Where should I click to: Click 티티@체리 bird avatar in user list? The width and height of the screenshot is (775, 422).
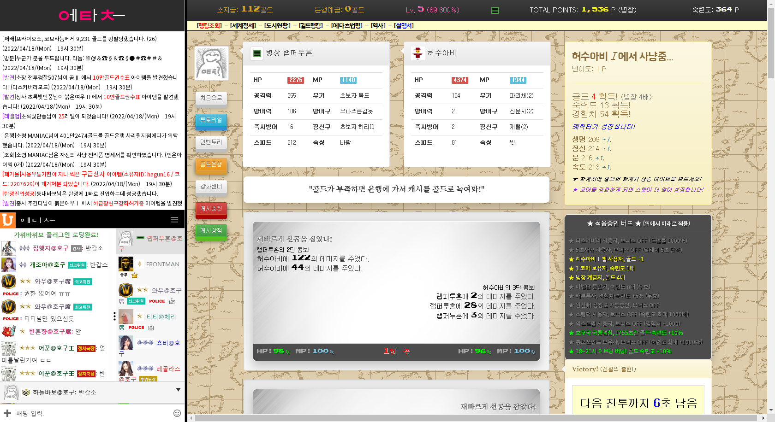(126, 316)
